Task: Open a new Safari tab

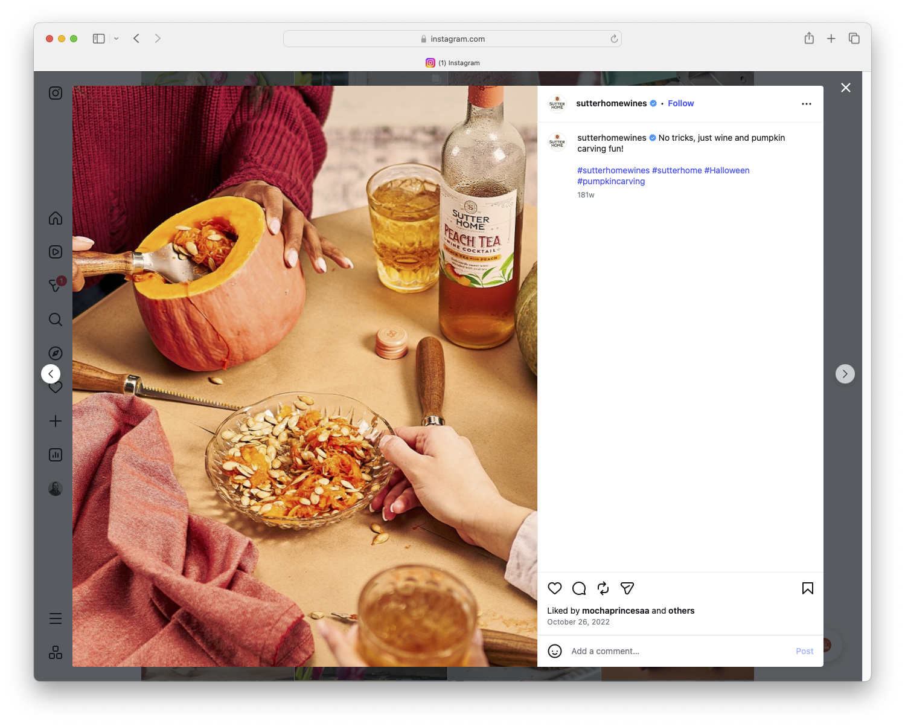Action: click(x=831, y=39)
